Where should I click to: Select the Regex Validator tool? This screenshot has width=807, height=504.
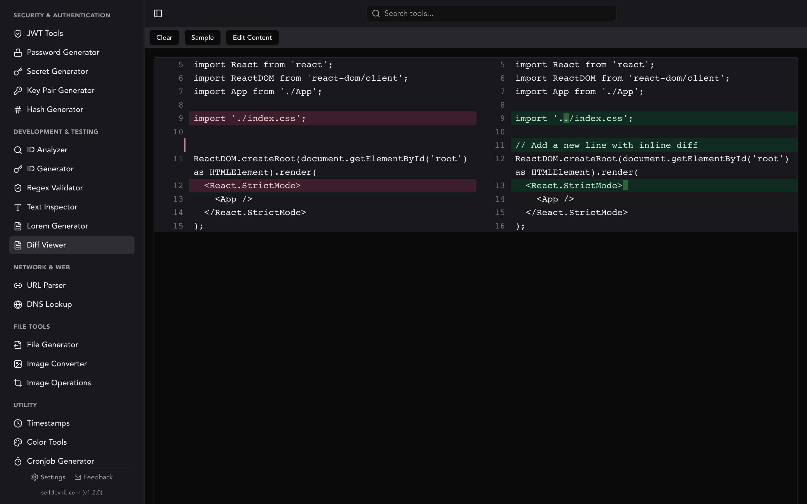coord(55,188)
